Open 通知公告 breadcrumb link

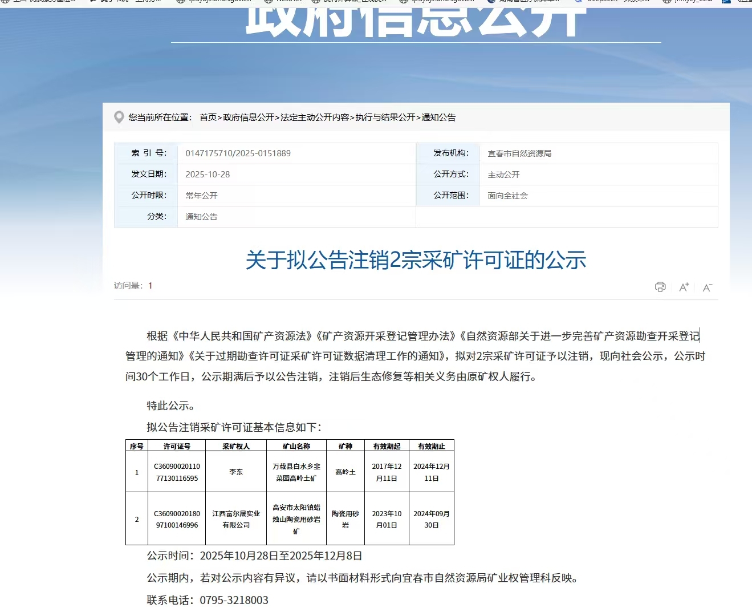tap(438, 117)
